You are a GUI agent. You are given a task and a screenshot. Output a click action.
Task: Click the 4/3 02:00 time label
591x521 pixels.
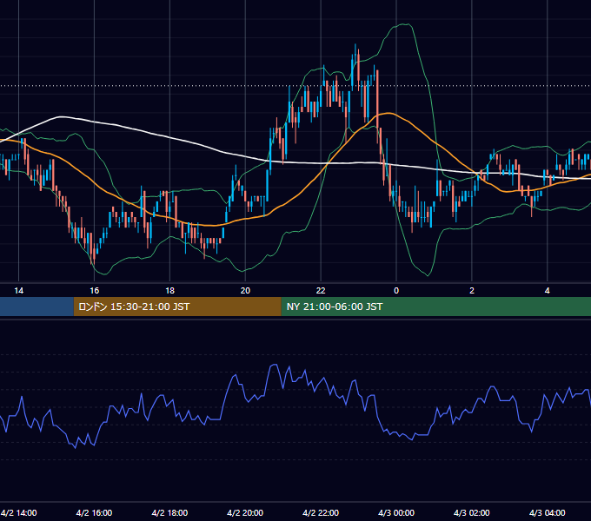pyautogui.click(x=472, y=512)
